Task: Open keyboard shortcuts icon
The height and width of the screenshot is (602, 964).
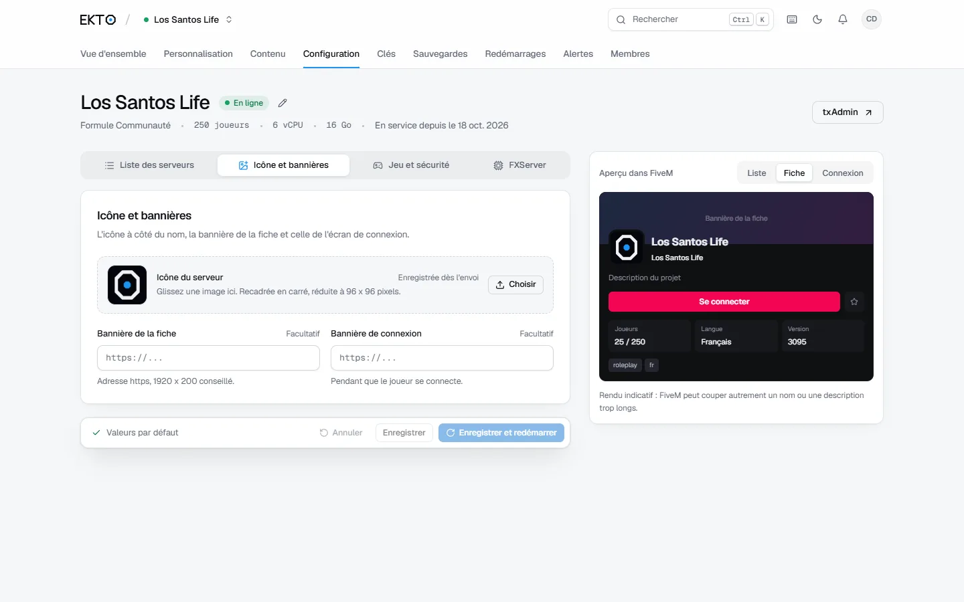Action: [x=792, y=19]
